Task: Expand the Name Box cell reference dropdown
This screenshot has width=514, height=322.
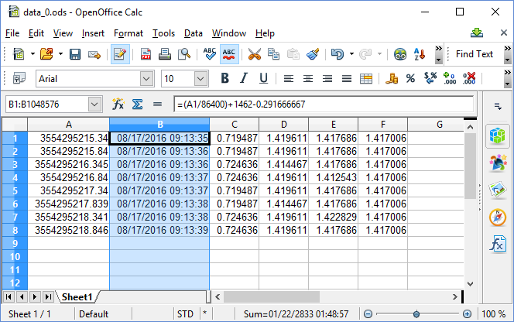Action: (94, 104)
